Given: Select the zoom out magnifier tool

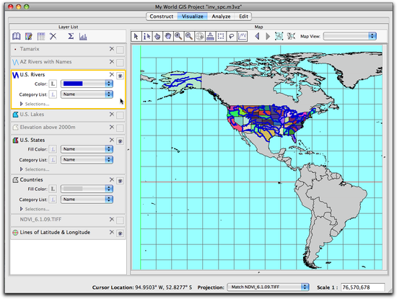Looking at the screenshot, I should click(189, 37).
